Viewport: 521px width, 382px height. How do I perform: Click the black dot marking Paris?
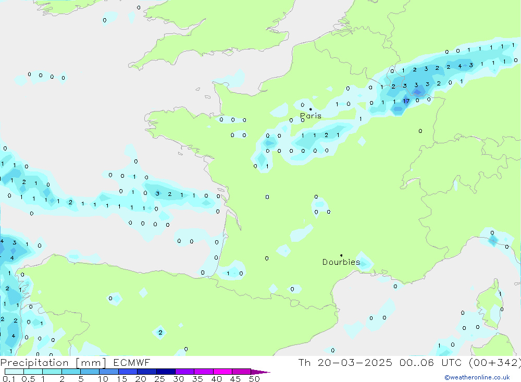point(311,109)
